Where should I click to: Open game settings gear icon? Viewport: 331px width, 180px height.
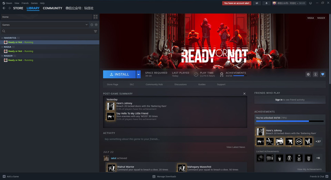tap(308, 74)
